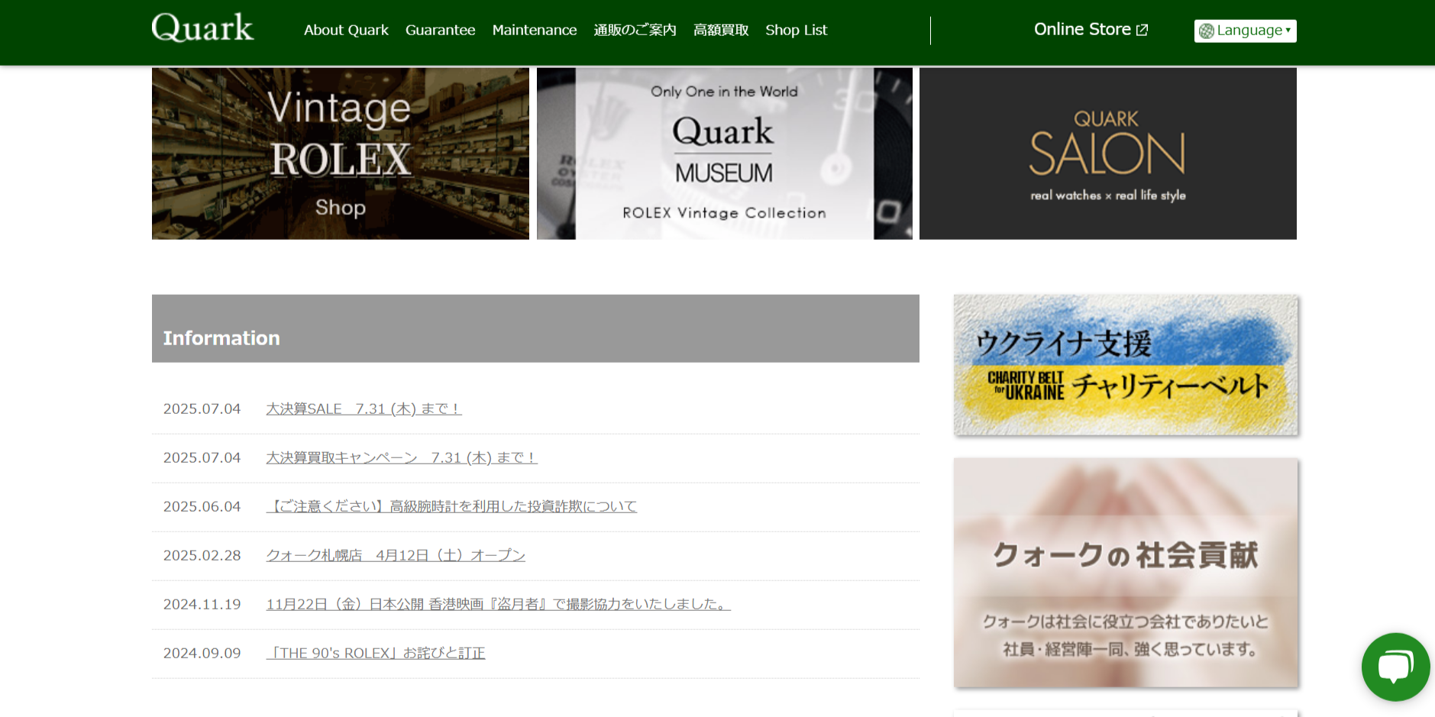Open 大決算買取キャンペーン news link
Viewport: 1435px width, 717px height.
pyautogui.click(x=402, y=457)
